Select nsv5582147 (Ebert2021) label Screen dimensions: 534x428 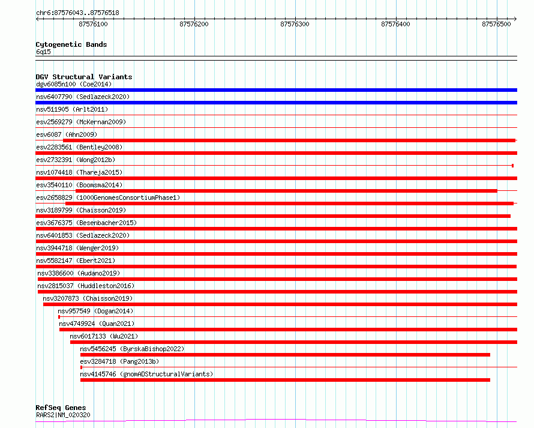pyautogui.click(x=76, y=261)
